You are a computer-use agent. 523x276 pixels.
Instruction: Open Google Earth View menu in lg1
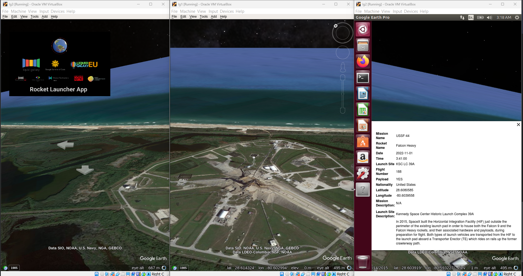coord(193,17)
